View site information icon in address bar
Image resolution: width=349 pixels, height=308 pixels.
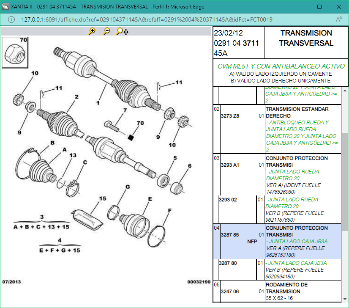pyautogui.click(x=11, y=19)
